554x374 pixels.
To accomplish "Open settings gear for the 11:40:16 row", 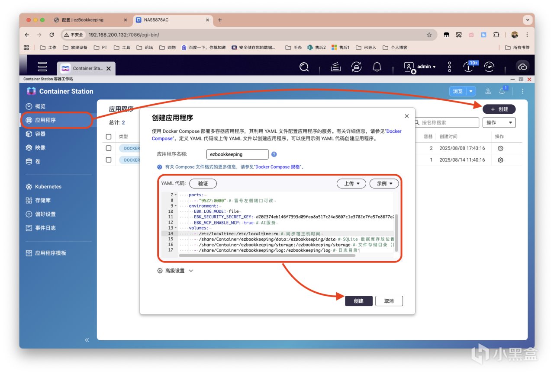I will [x=500, y=160].
